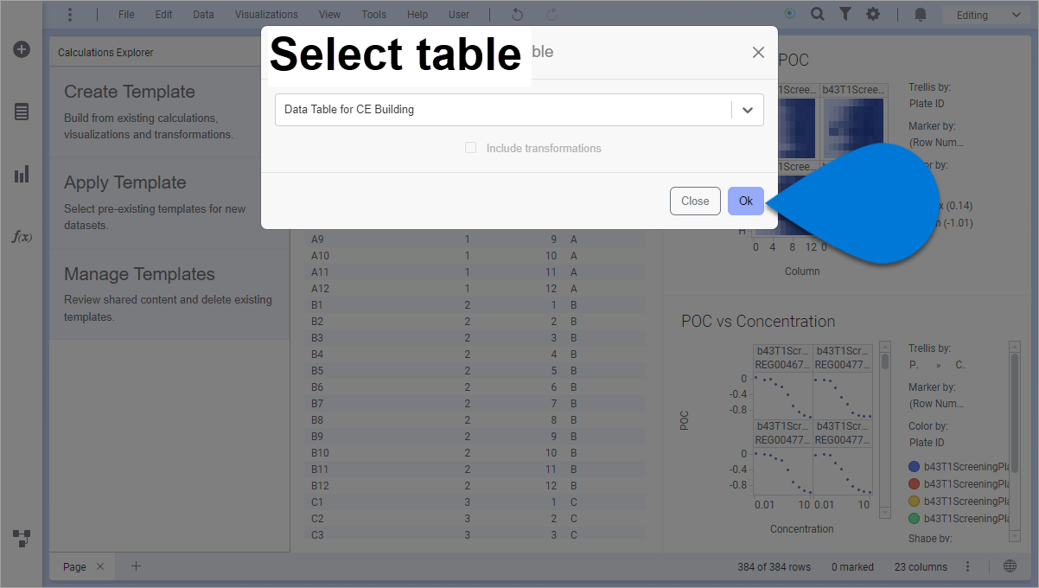Click the search magnifier icon in the top bar

(x=817, y=15)
